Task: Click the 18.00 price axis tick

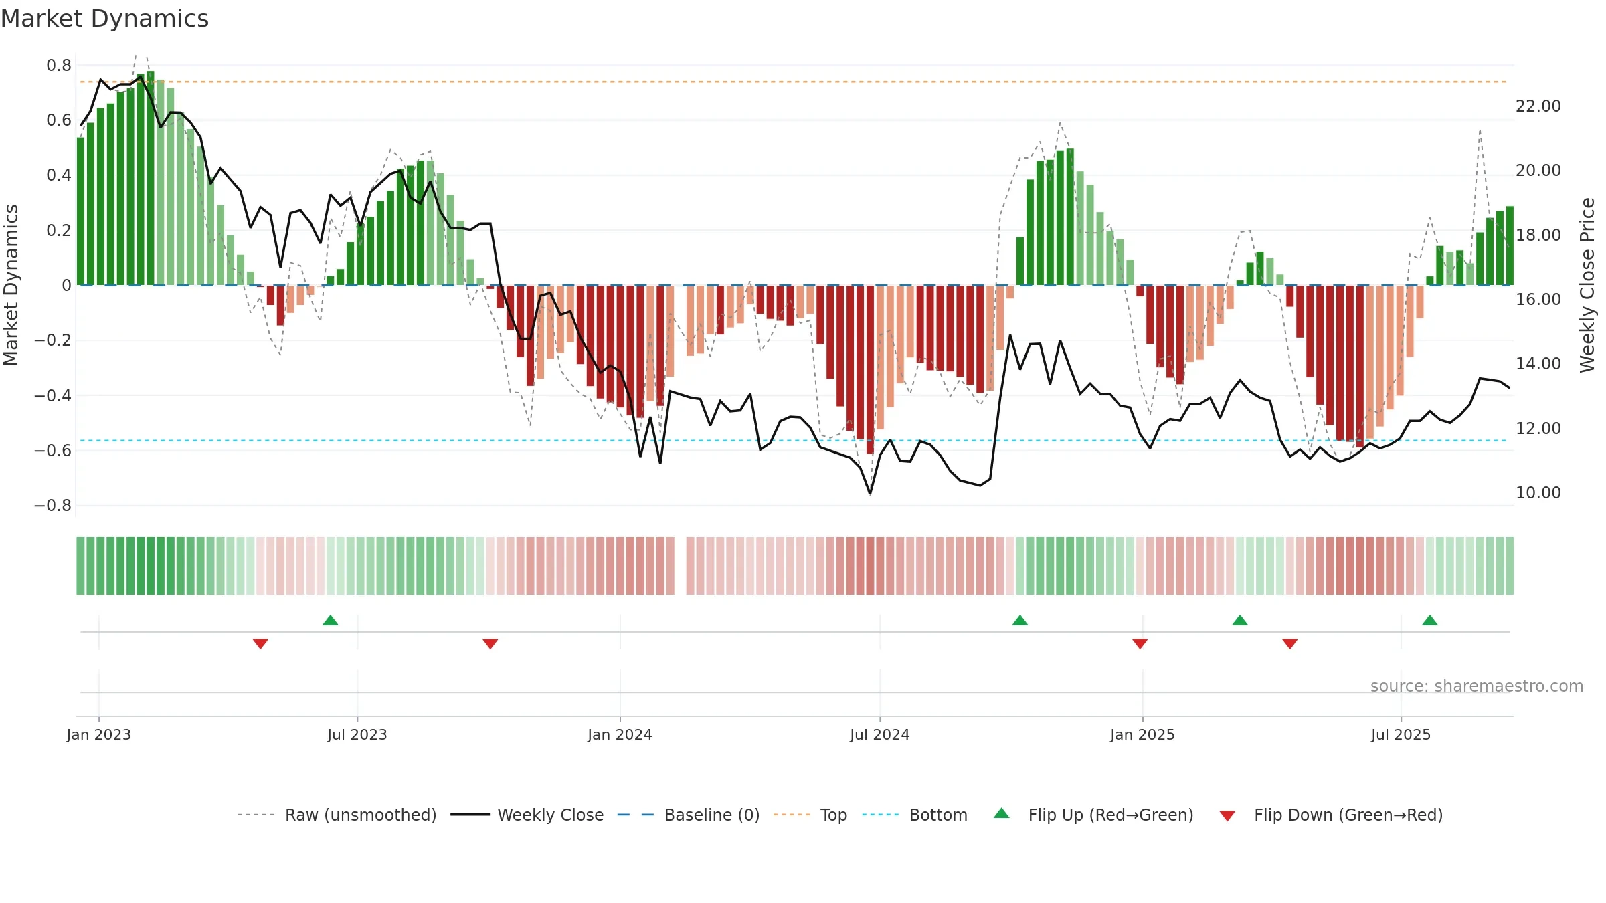Action: pyautogui.click(x=1538, y=235)
